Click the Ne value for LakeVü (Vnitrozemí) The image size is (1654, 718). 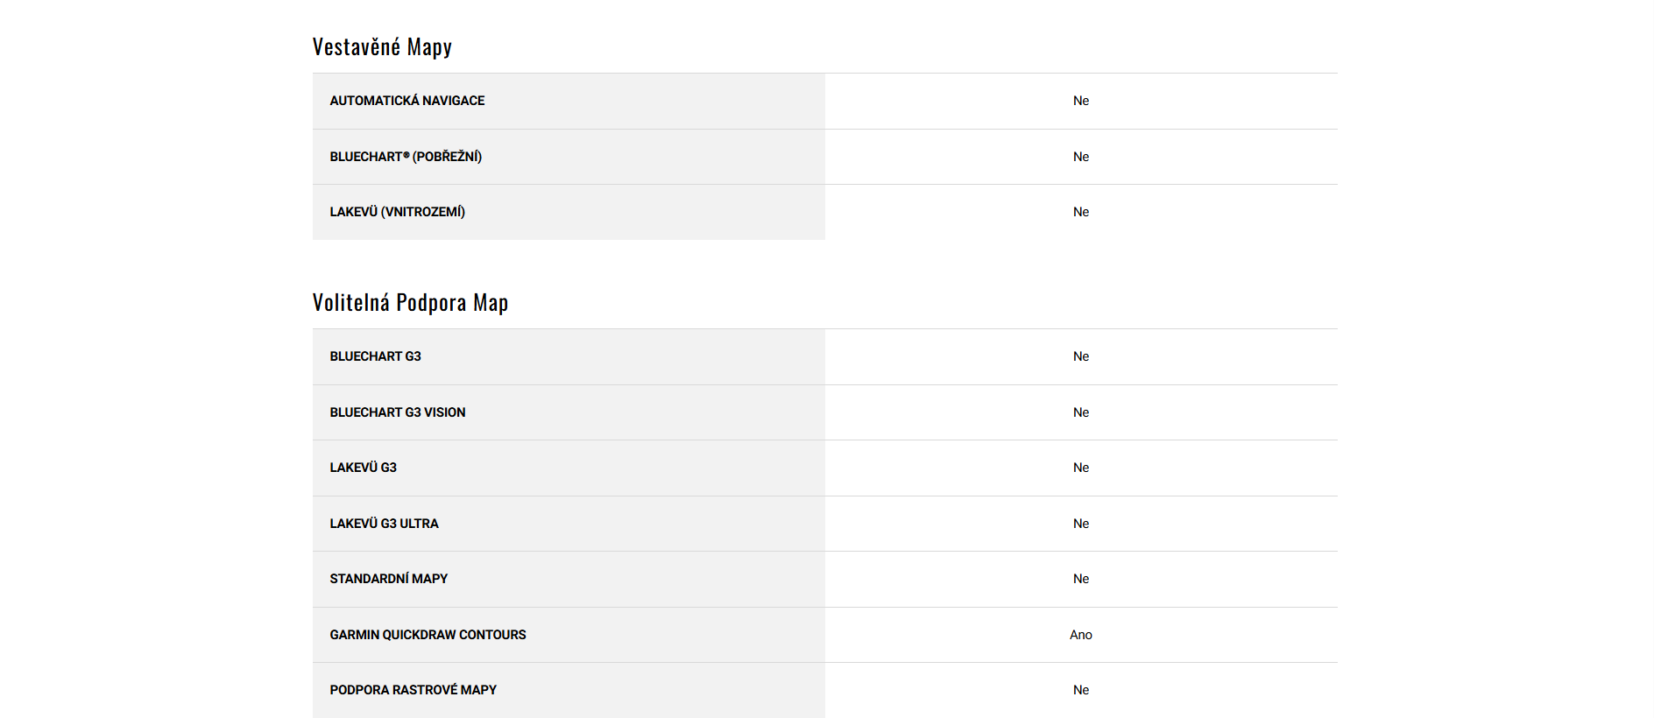pos(1081,212)
